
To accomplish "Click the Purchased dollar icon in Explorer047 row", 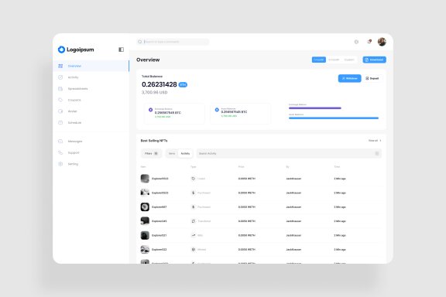I will [193, 207].
